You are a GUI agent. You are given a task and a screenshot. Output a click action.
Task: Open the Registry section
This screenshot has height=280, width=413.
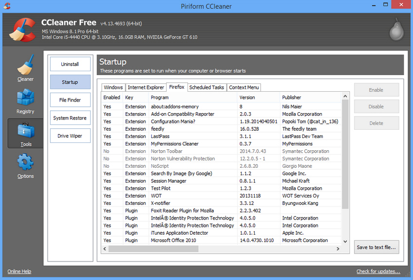tap(25, 101)
